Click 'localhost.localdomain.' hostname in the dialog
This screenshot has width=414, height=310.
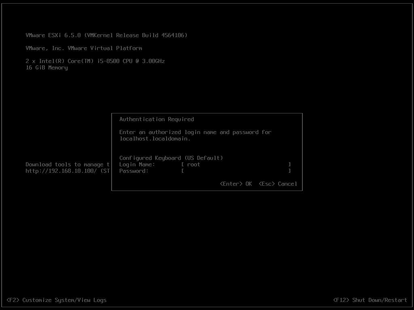pos(155,139)
